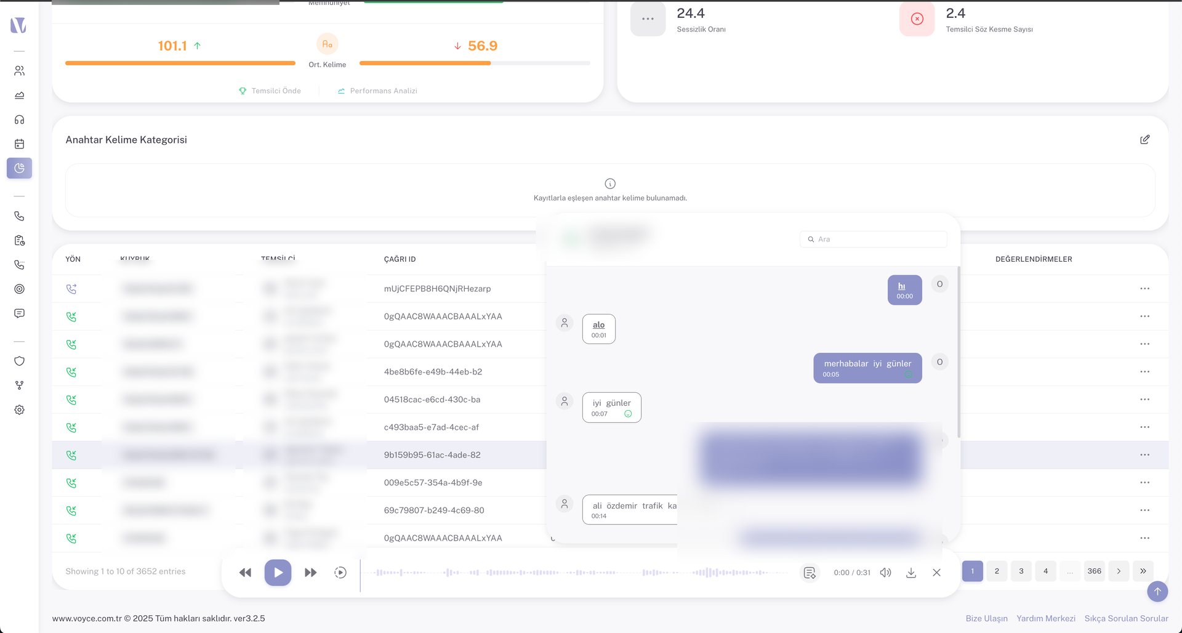The width and height of the screenshot is (1182, 633).
Task: Open the branch fork sidebar icon
Action: click(x=19, y=385)
